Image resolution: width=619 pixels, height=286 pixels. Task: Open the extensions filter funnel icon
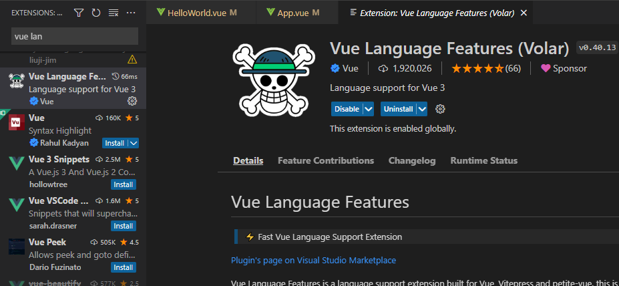[79, 13]
